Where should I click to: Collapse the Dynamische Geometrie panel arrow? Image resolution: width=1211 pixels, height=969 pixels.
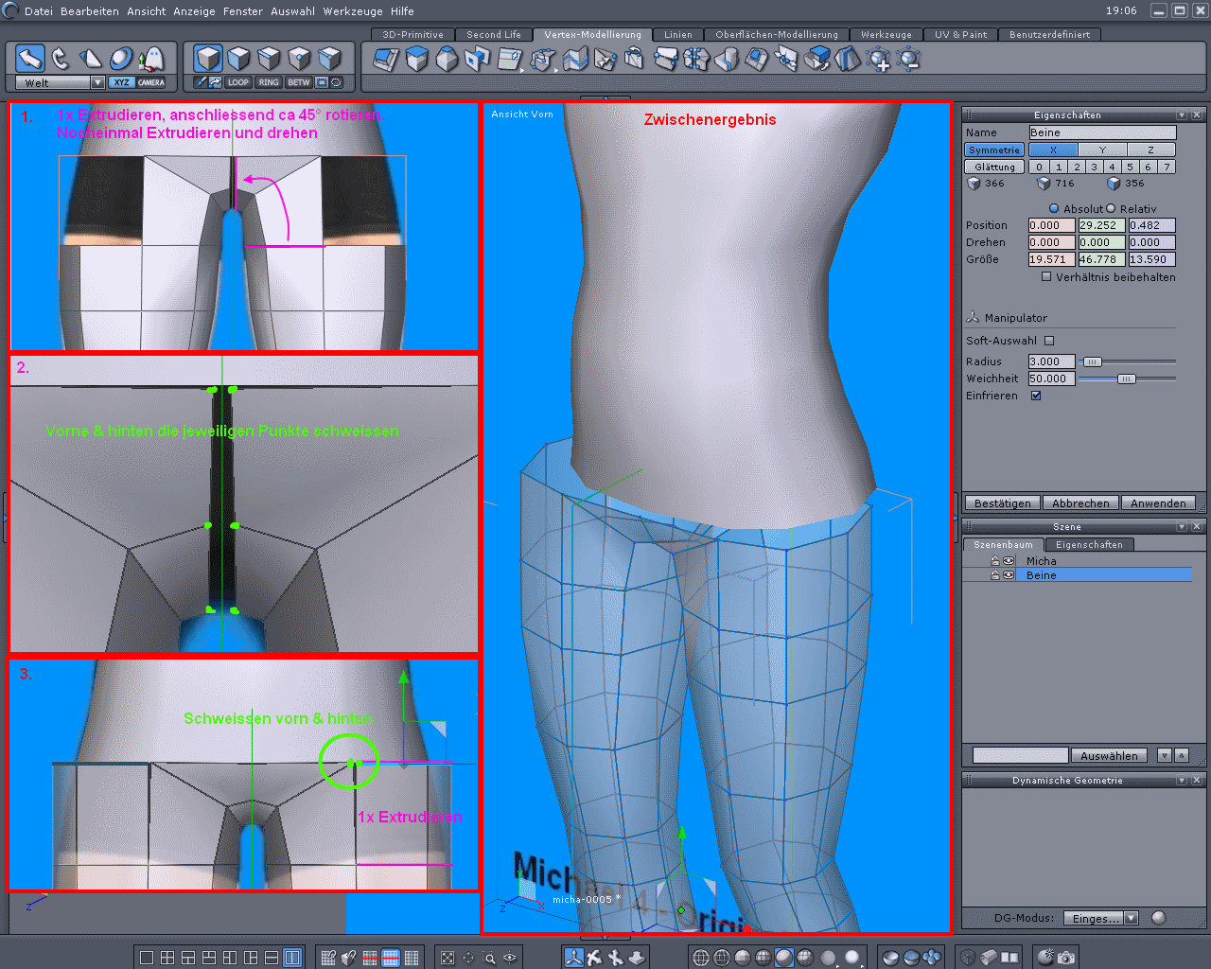click(x=1182, y=780)
